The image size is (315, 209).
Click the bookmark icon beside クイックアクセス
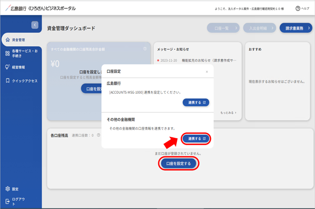pyautogui.click(x=8, y=81)
